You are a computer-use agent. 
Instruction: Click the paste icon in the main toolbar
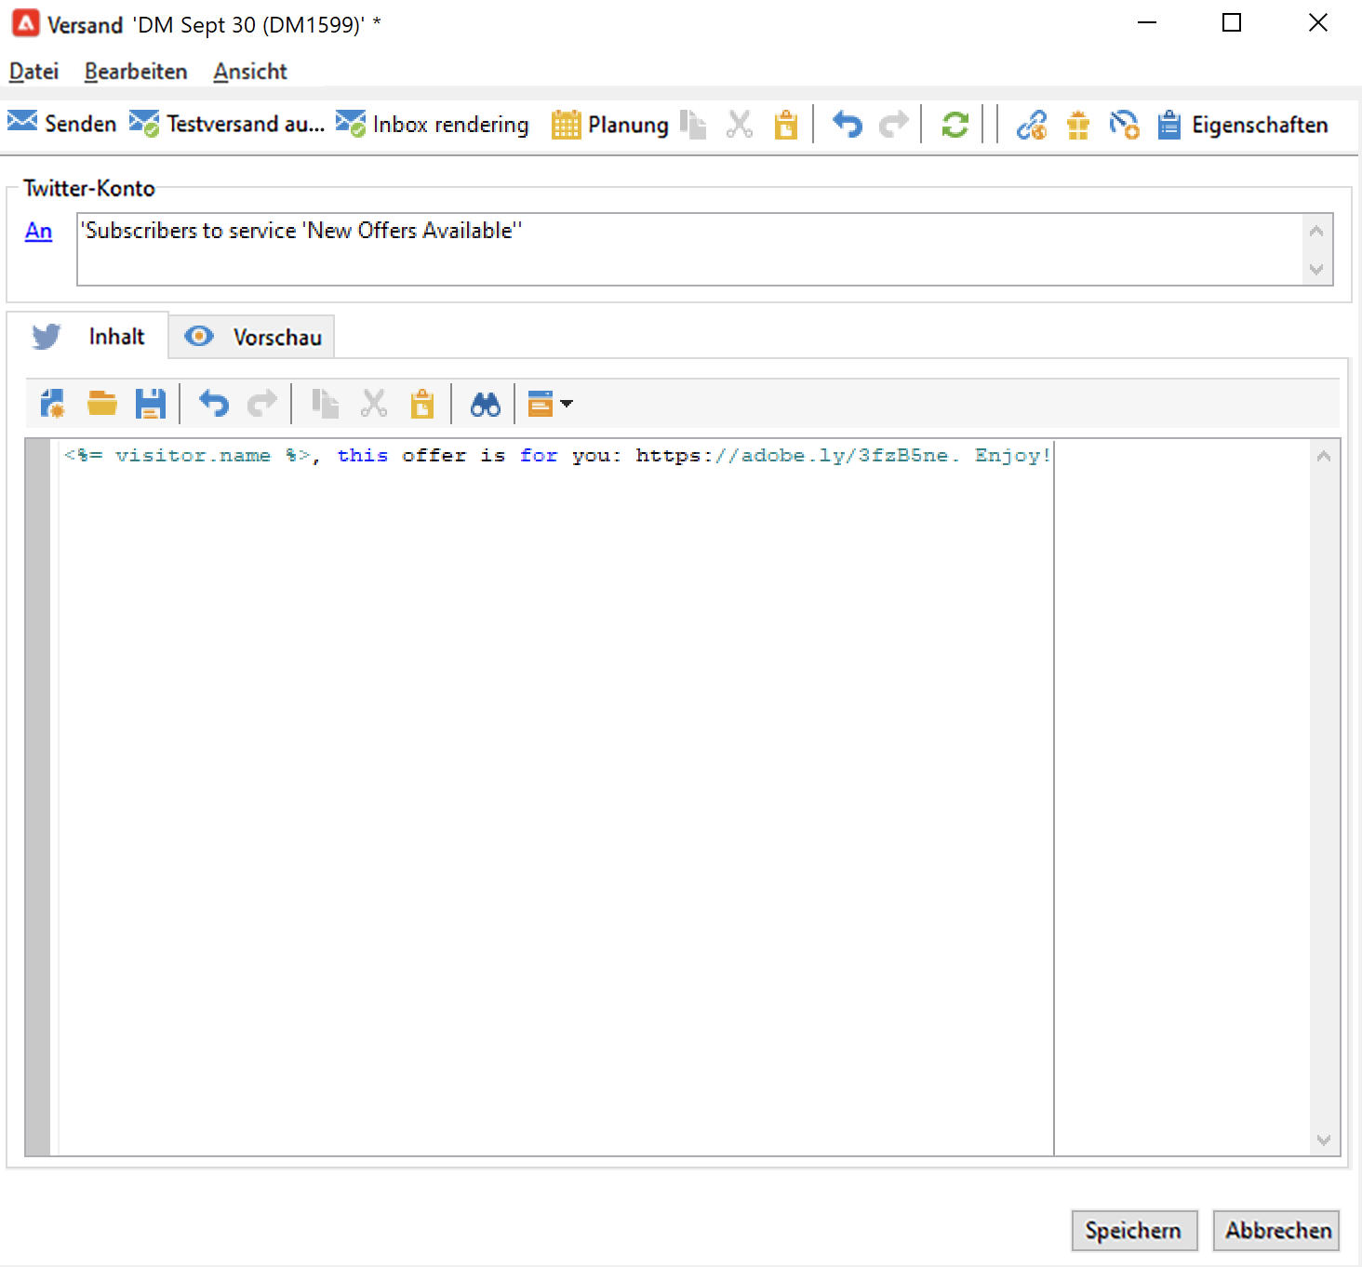[x=786, y=124]
